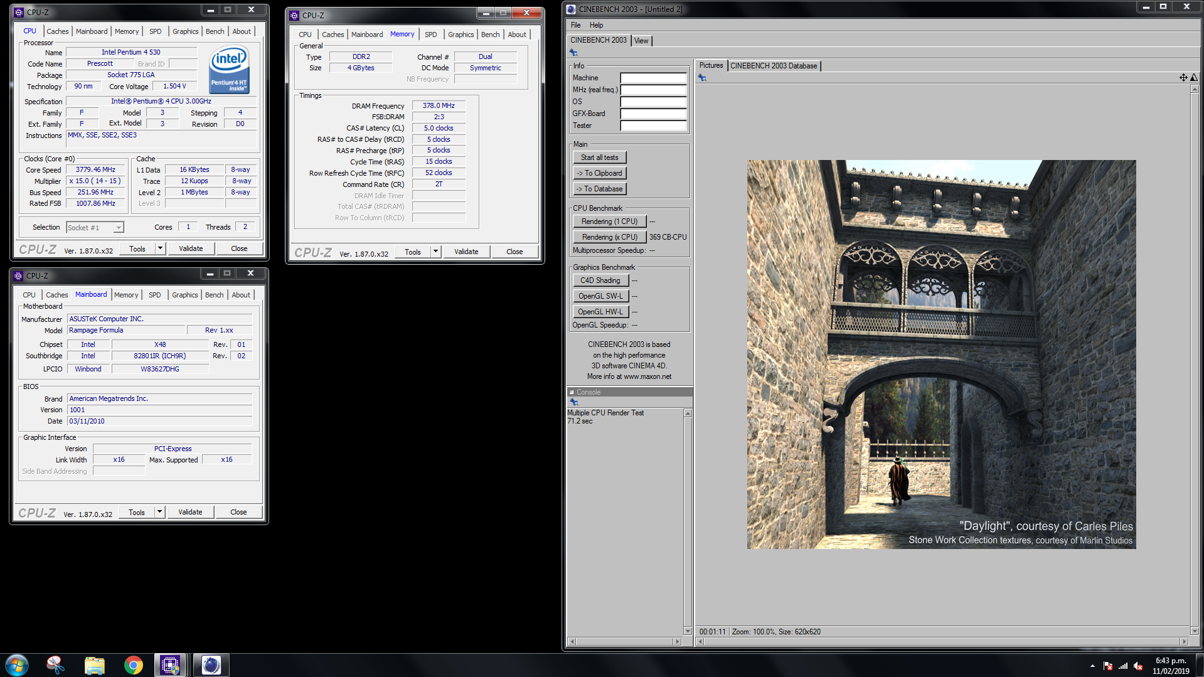Open the Help menu in CINEBENCH
The image size is (1204, 677).
click(x=596, y=25)
